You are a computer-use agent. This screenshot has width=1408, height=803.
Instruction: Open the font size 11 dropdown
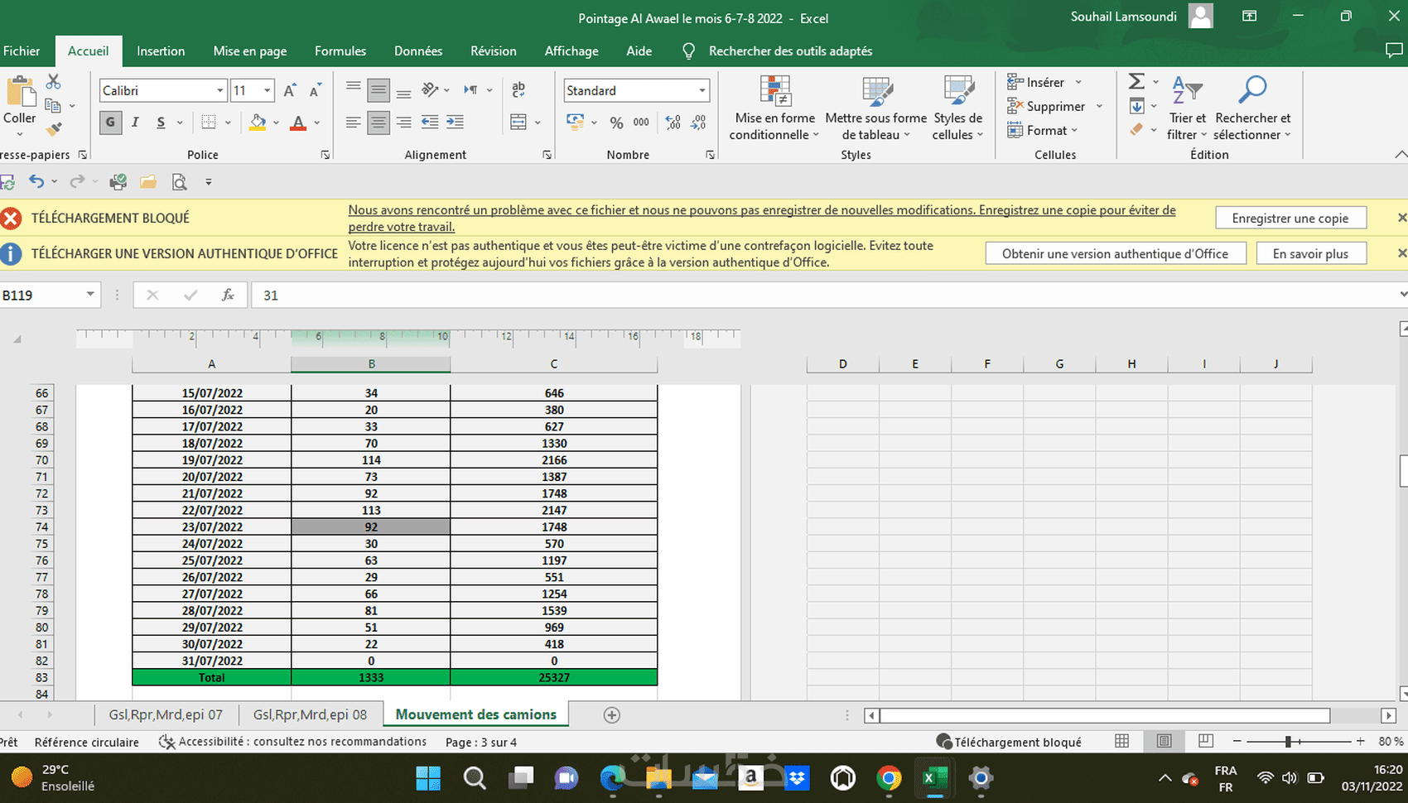(268, 90)
